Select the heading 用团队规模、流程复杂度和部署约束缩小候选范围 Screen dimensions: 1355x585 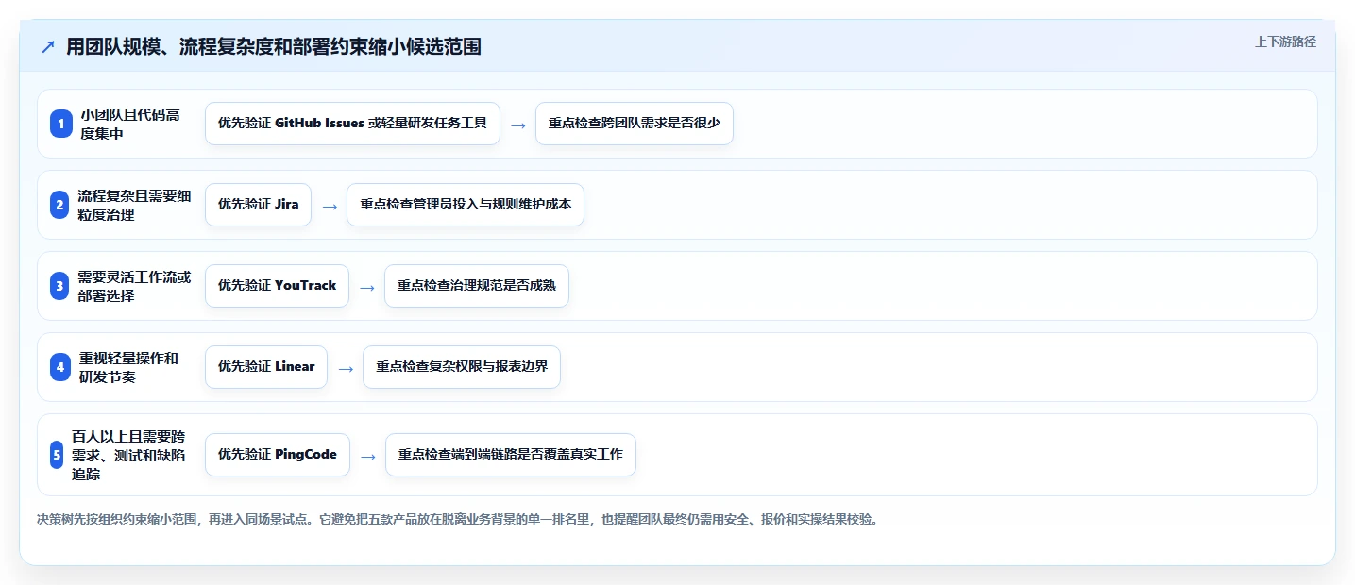(274, 47)
